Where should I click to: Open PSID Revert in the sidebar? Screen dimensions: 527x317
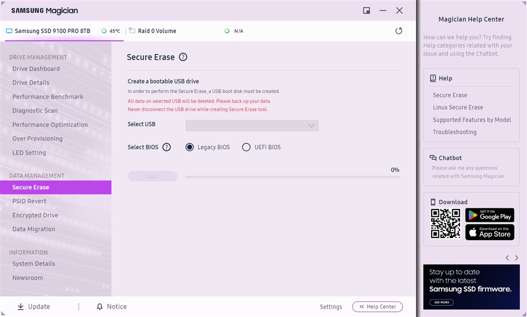[x=30, y=201]
